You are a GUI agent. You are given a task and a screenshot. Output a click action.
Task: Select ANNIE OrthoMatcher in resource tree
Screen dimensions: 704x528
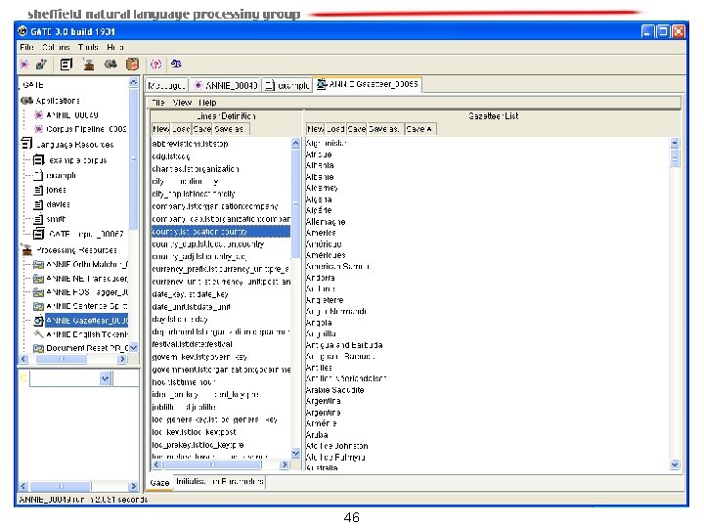pos(87,264)
